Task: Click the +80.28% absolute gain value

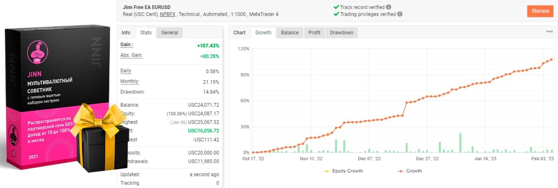Action: 209,56
